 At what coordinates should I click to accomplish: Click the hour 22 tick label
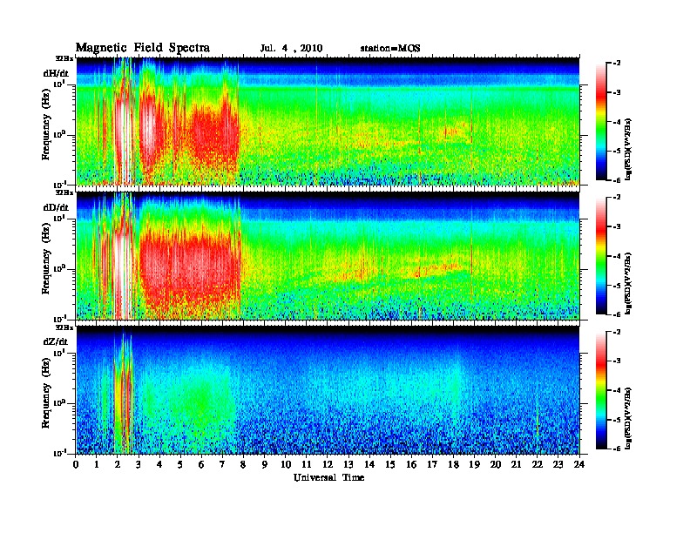click(538, 464)
